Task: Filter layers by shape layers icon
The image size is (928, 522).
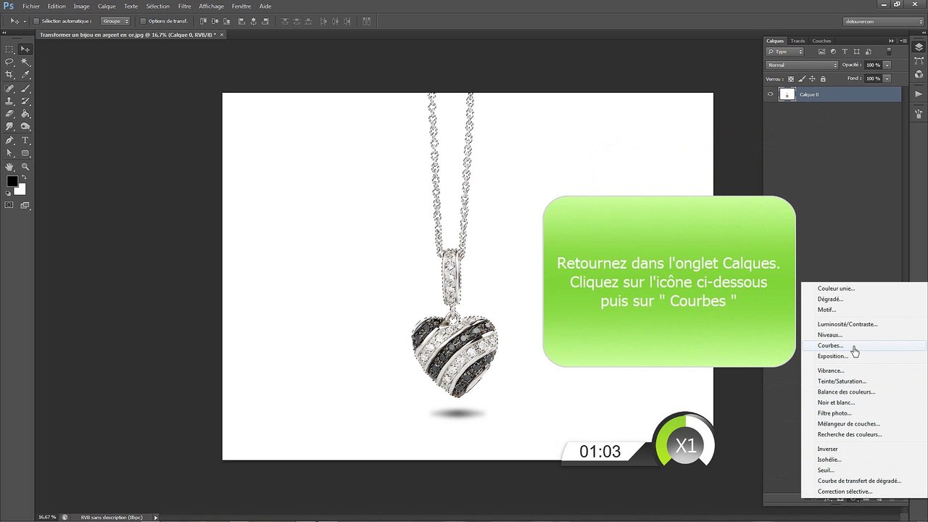Action: point(856,51)
